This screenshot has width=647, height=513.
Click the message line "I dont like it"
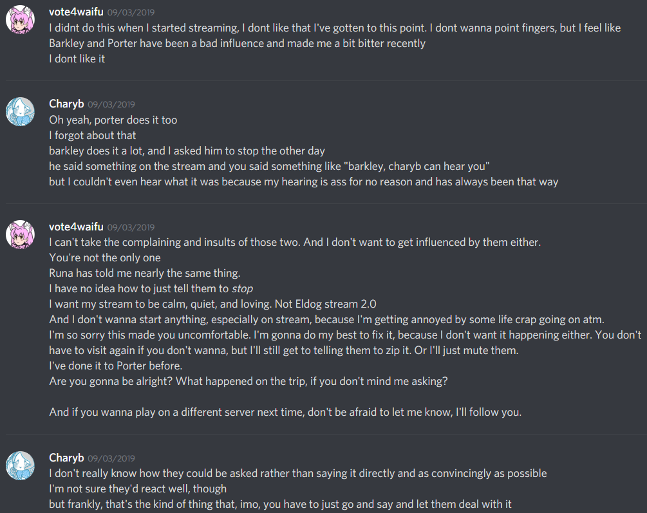[77, 59]
